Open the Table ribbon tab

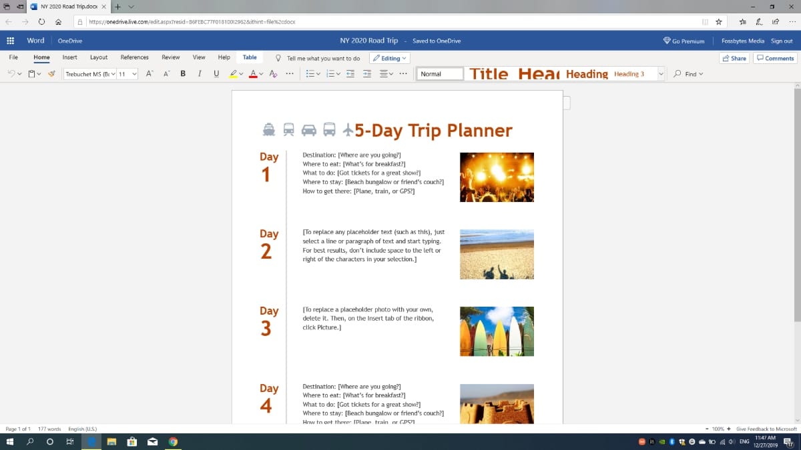tap(250, 57)
